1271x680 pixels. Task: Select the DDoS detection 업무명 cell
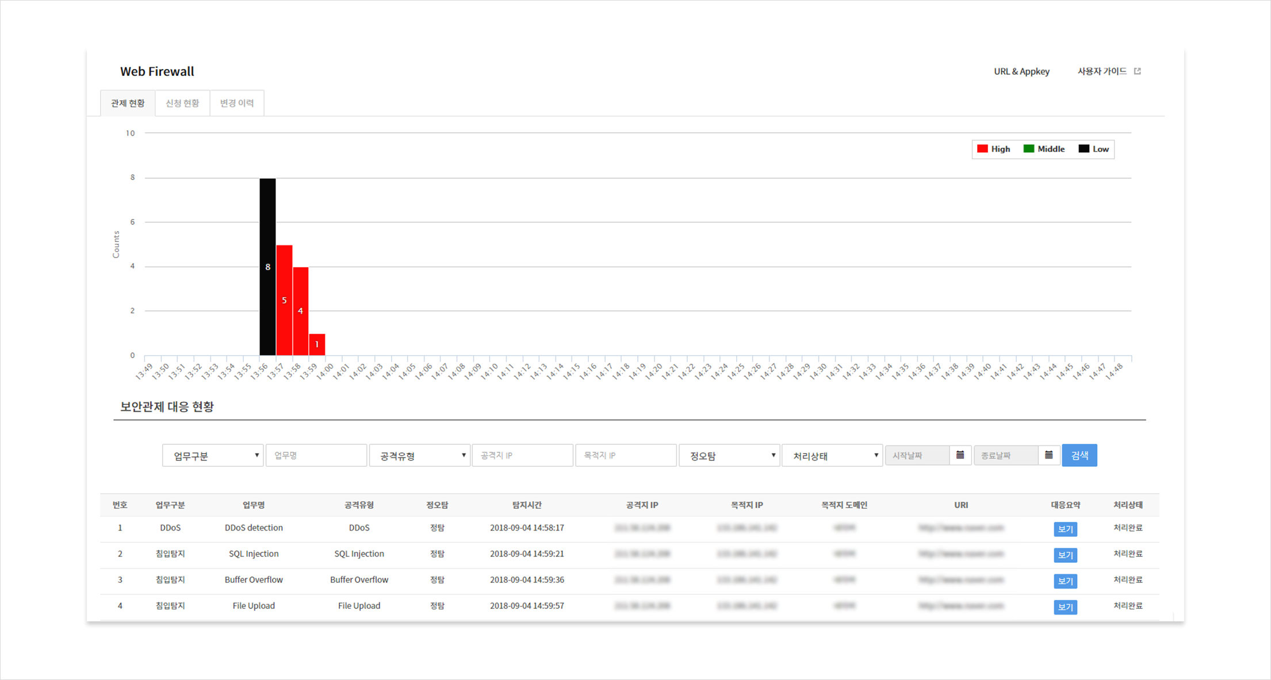coord(254,528)
